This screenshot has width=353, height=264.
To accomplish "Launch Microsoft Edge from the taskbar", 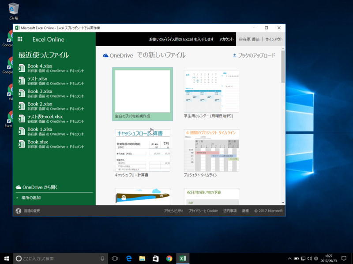I will click(128, 258).
